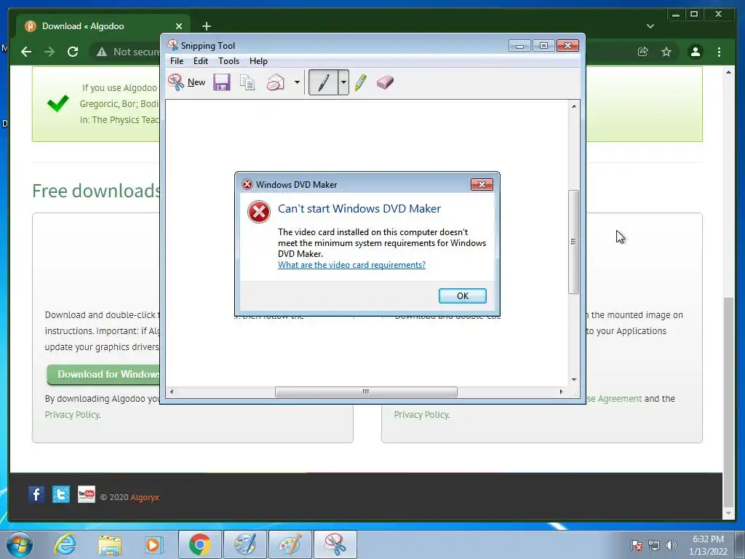
Task: Expand the Chrome tab search chevron
Action: point(650,26)
